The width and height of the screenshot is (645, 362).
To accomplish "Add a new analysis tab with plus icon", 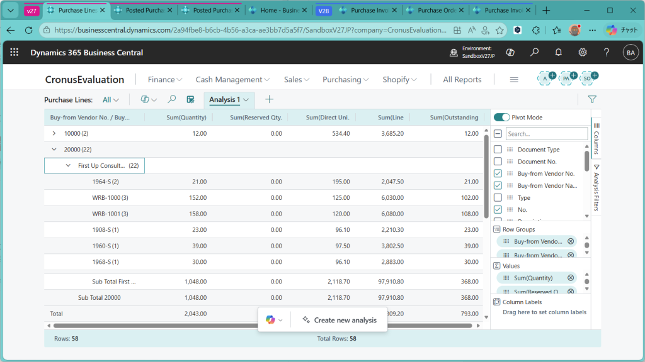I will point(270,99).
